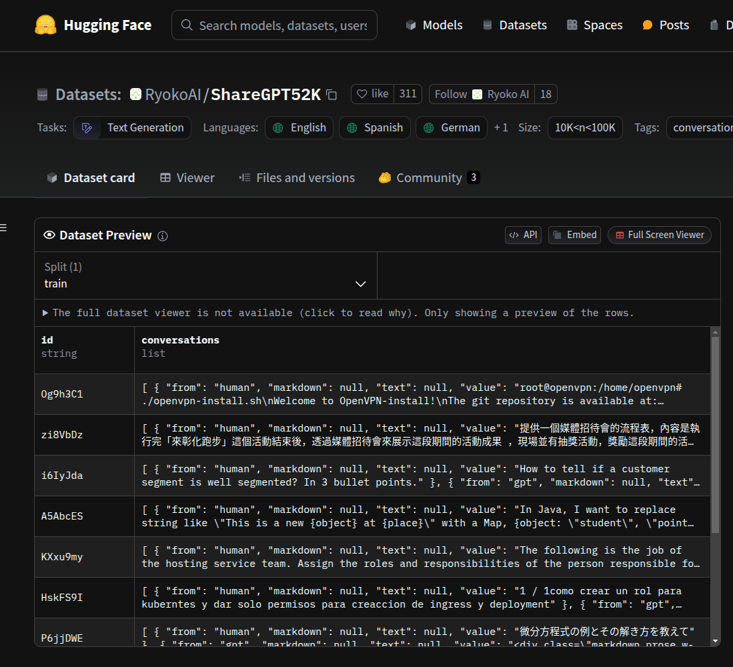
Task: Filter by German language tag
Action: click(x=451, y=127)
